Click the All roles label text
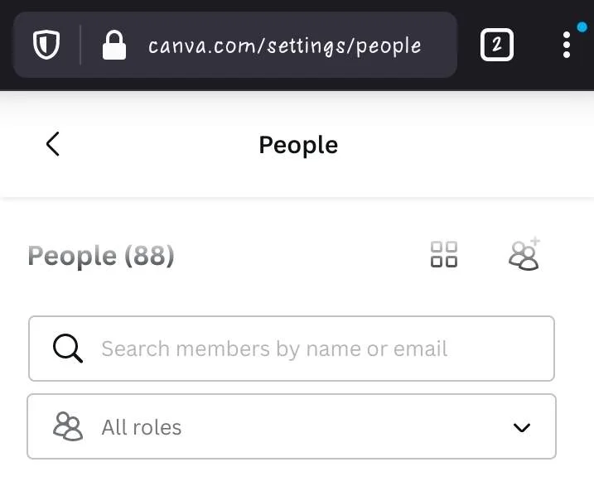The image size is (594, 481). 142,428
